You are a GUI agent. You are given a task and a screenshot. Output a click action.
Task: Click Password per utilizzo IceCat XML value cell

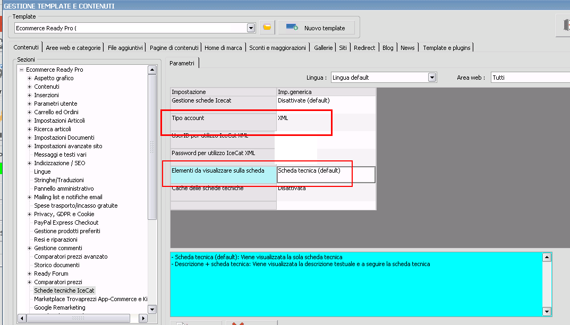(326, 157)
